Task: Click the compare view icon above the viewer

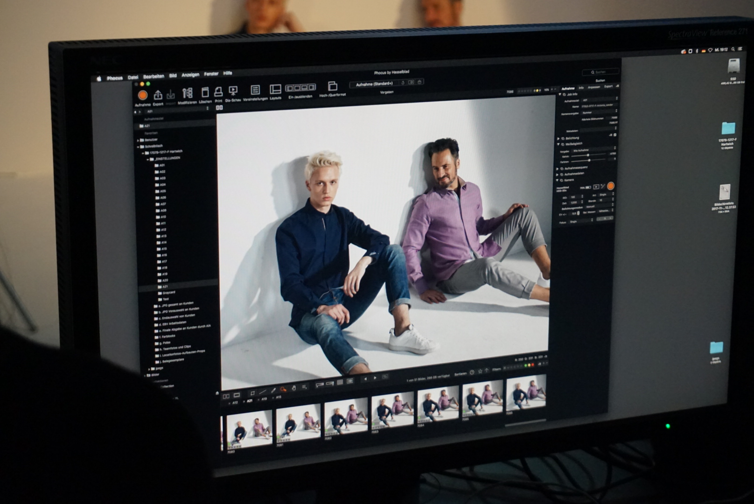Action: 219,108
